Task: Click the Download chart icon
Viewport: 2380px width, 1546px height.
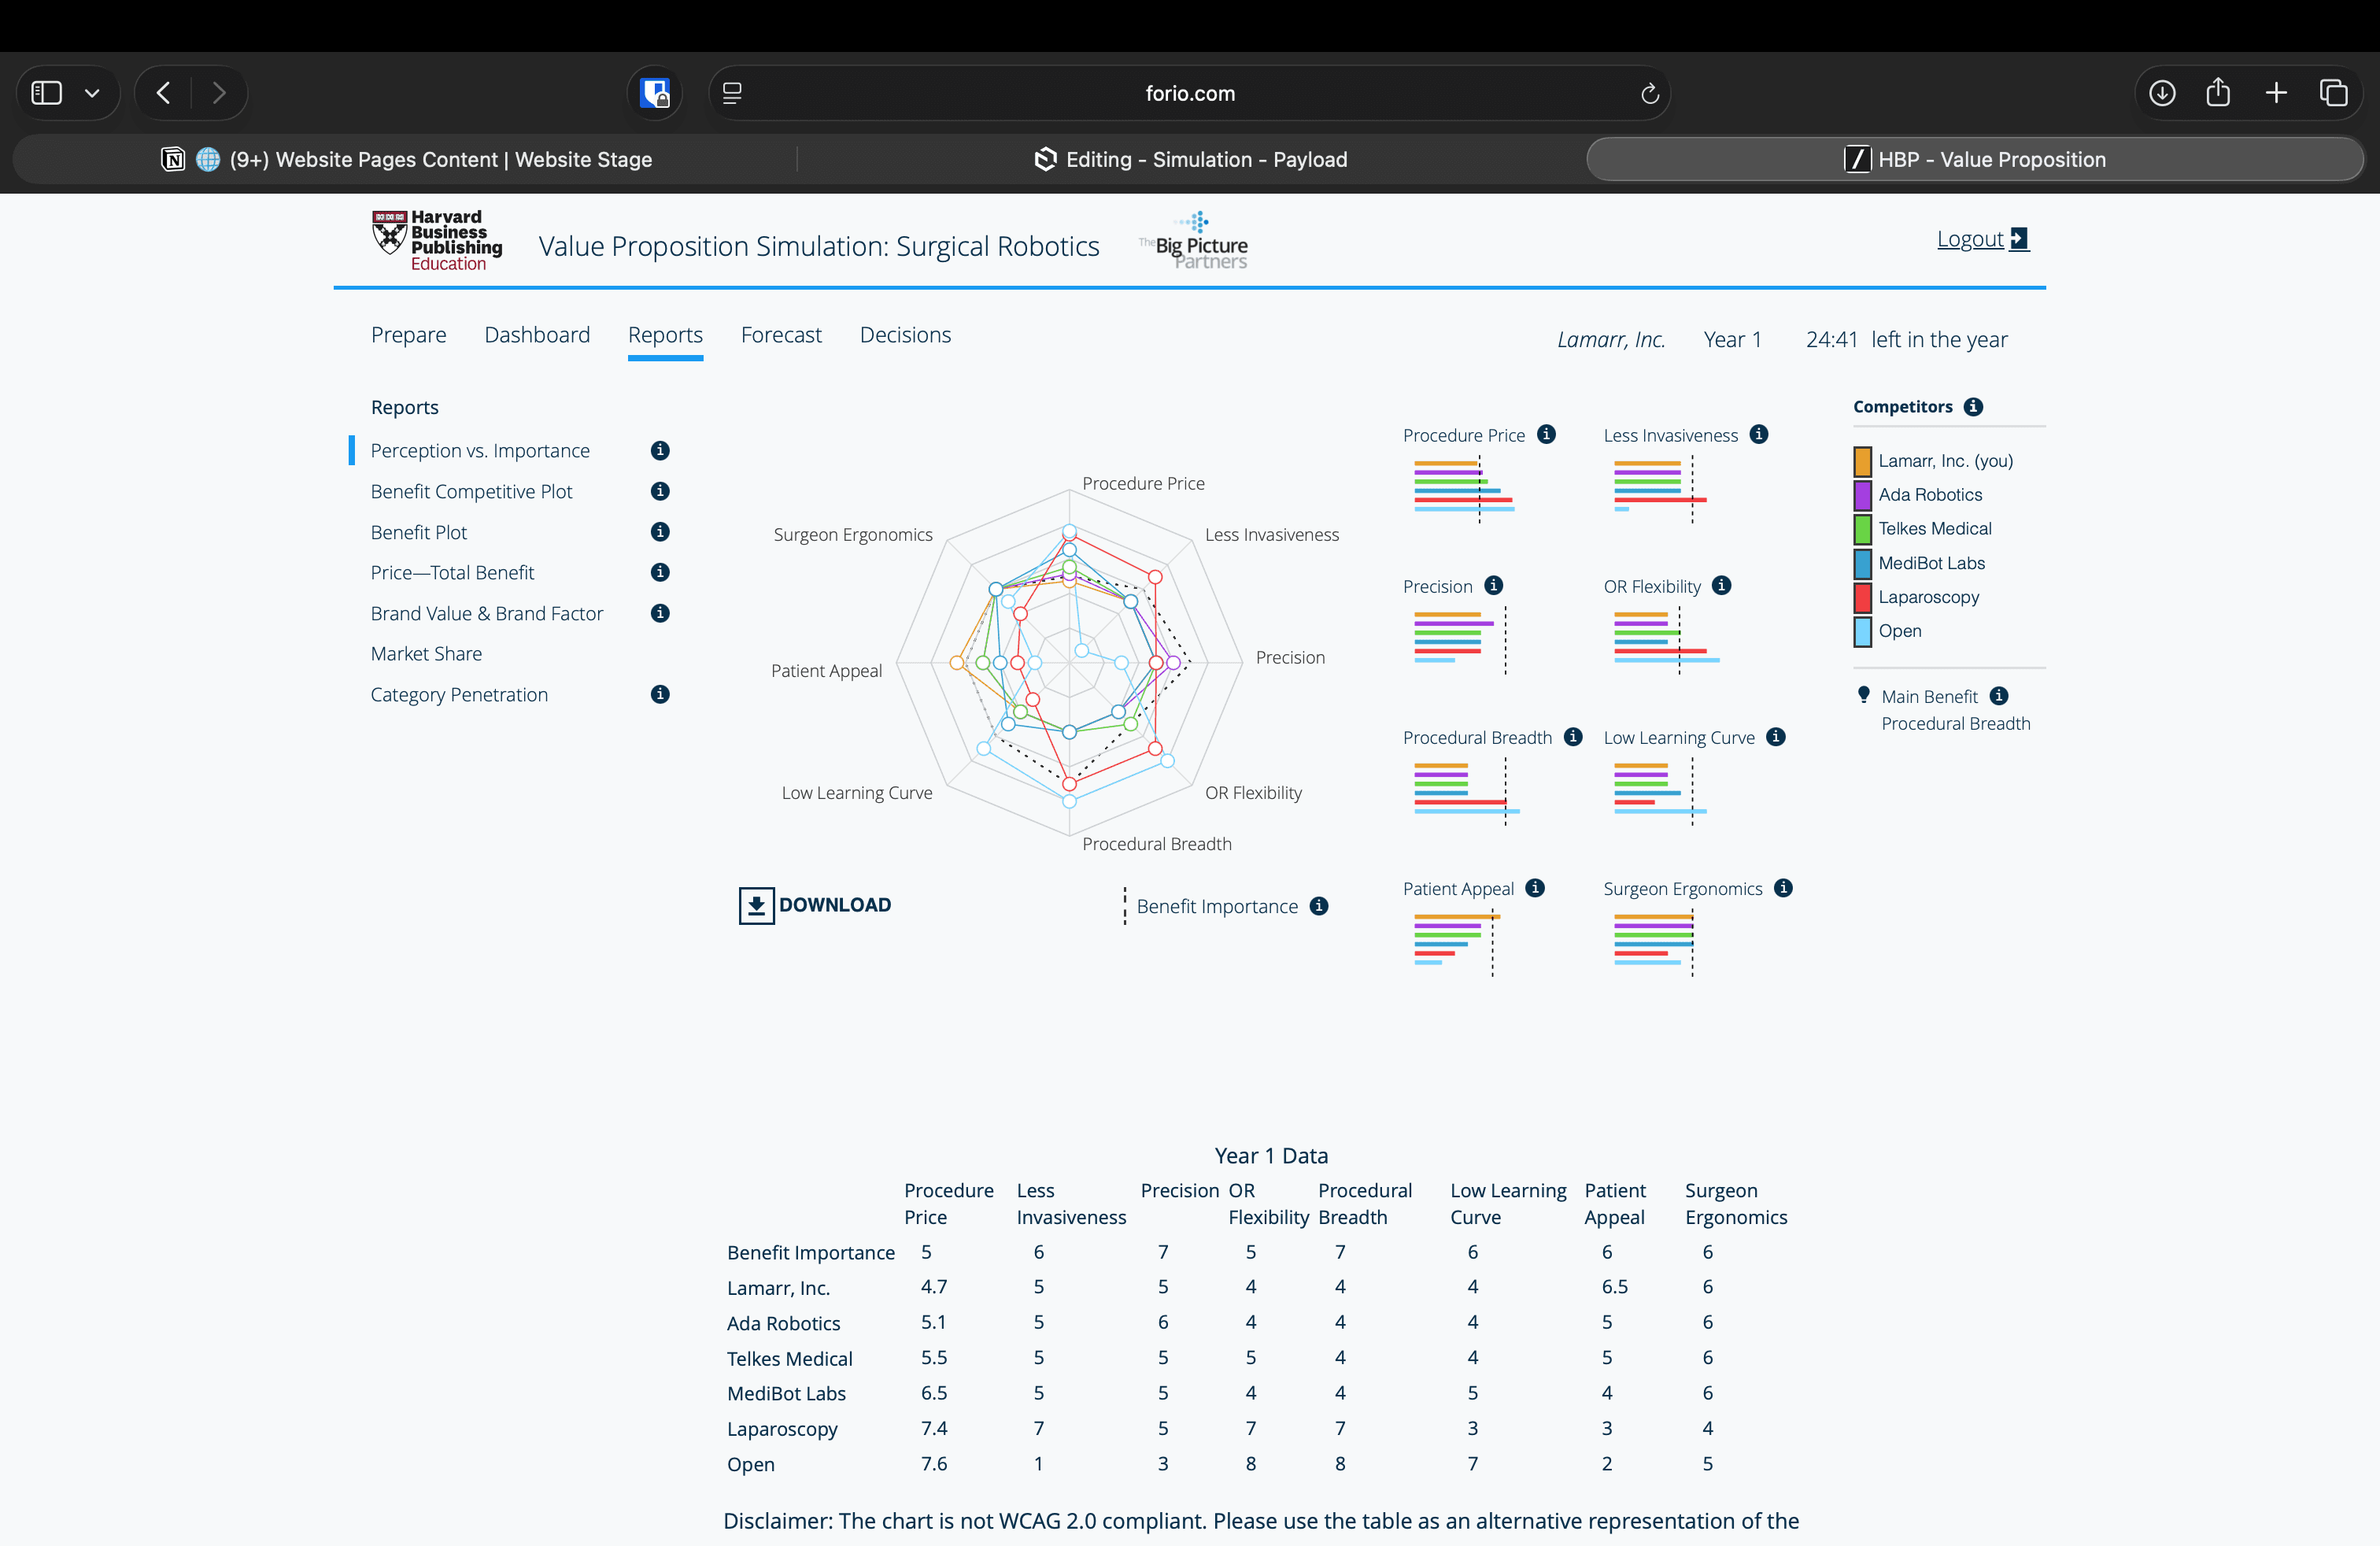Action: (x=756, y=905)
